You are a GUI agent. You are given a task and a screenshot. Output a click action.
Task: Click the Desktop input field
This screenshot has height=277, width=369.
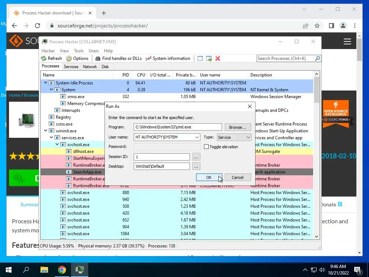click(x=162, y=166)
